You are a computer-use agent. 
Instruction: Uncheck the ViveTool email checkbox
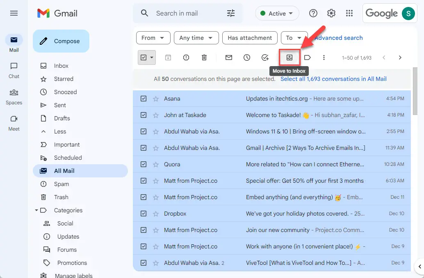(144, 263)
